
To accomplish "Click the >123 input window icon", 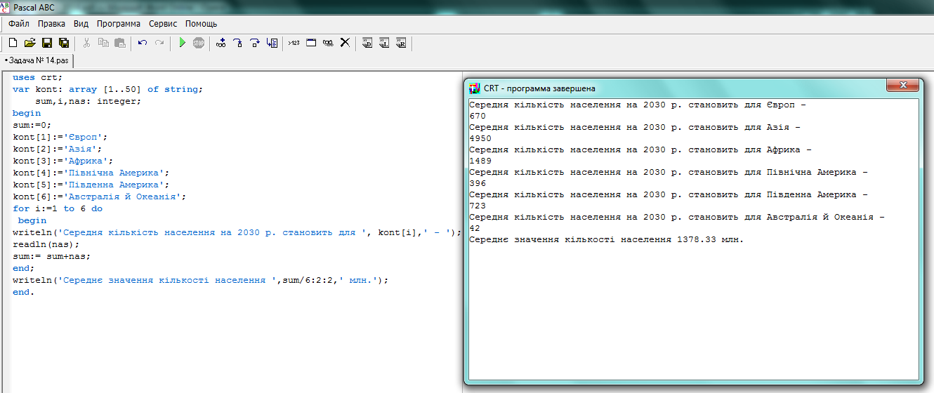I will pyautogui.click(x=294, y=43).
